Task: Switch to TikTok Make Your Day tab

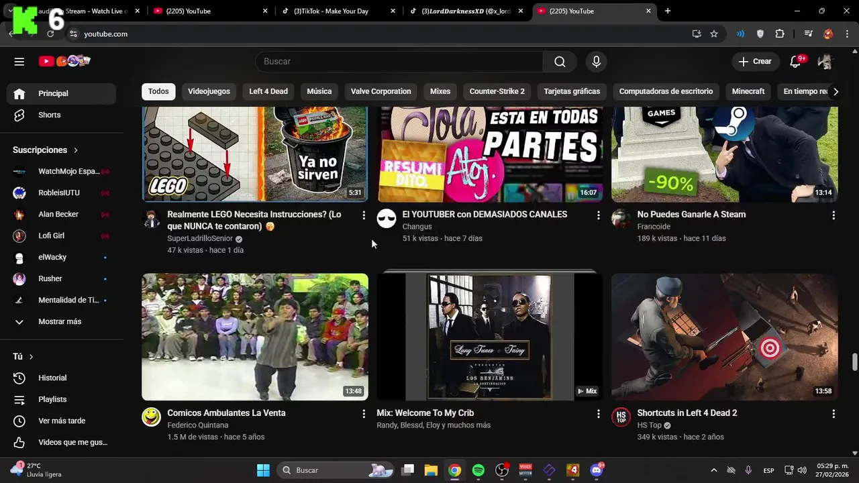Action: click(x=340, y=11)
